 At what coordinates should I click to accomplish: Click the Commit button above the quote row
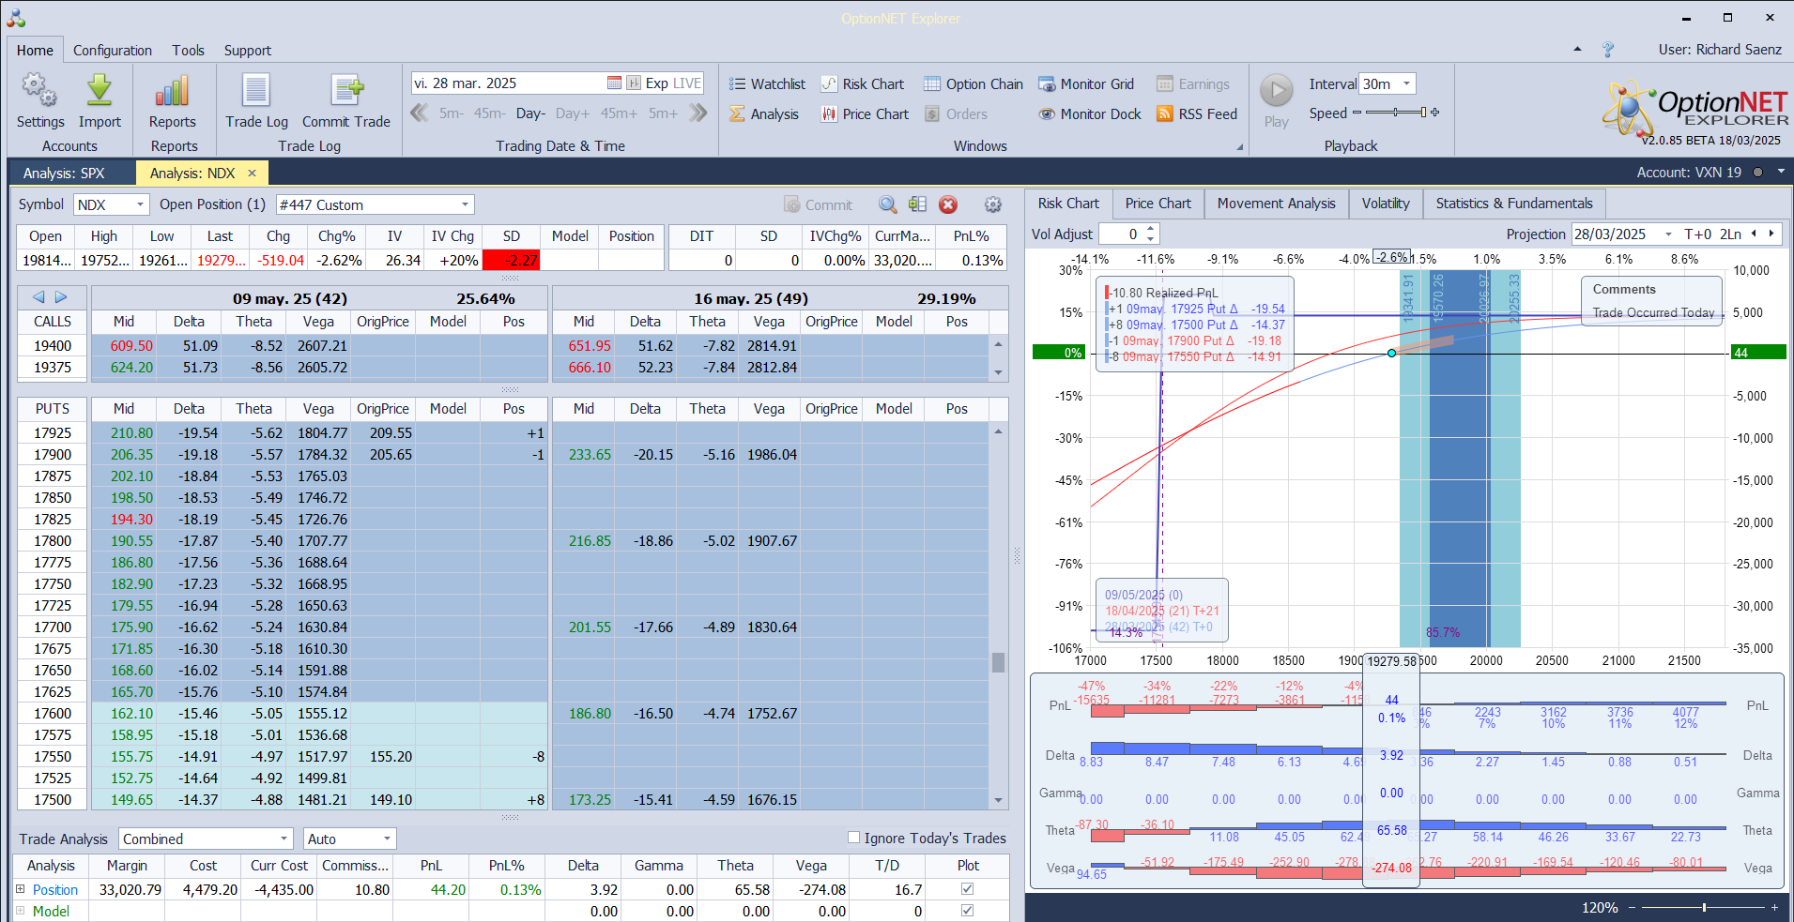pyautogui.click(x=818, y=204)
